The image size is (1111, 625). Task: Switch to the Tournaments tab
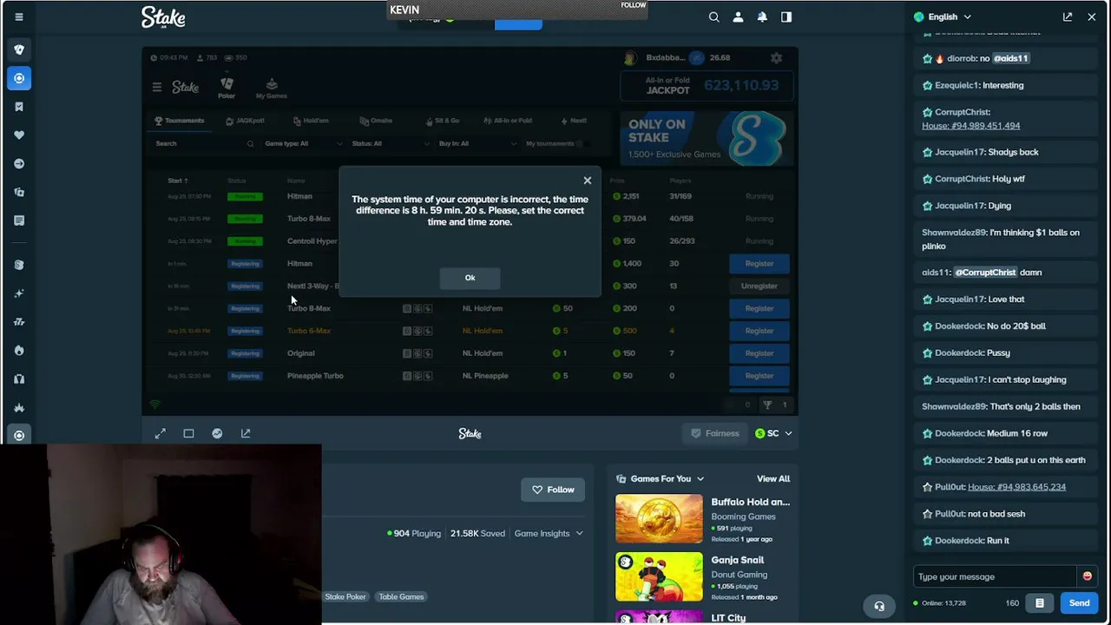[179, 121]
